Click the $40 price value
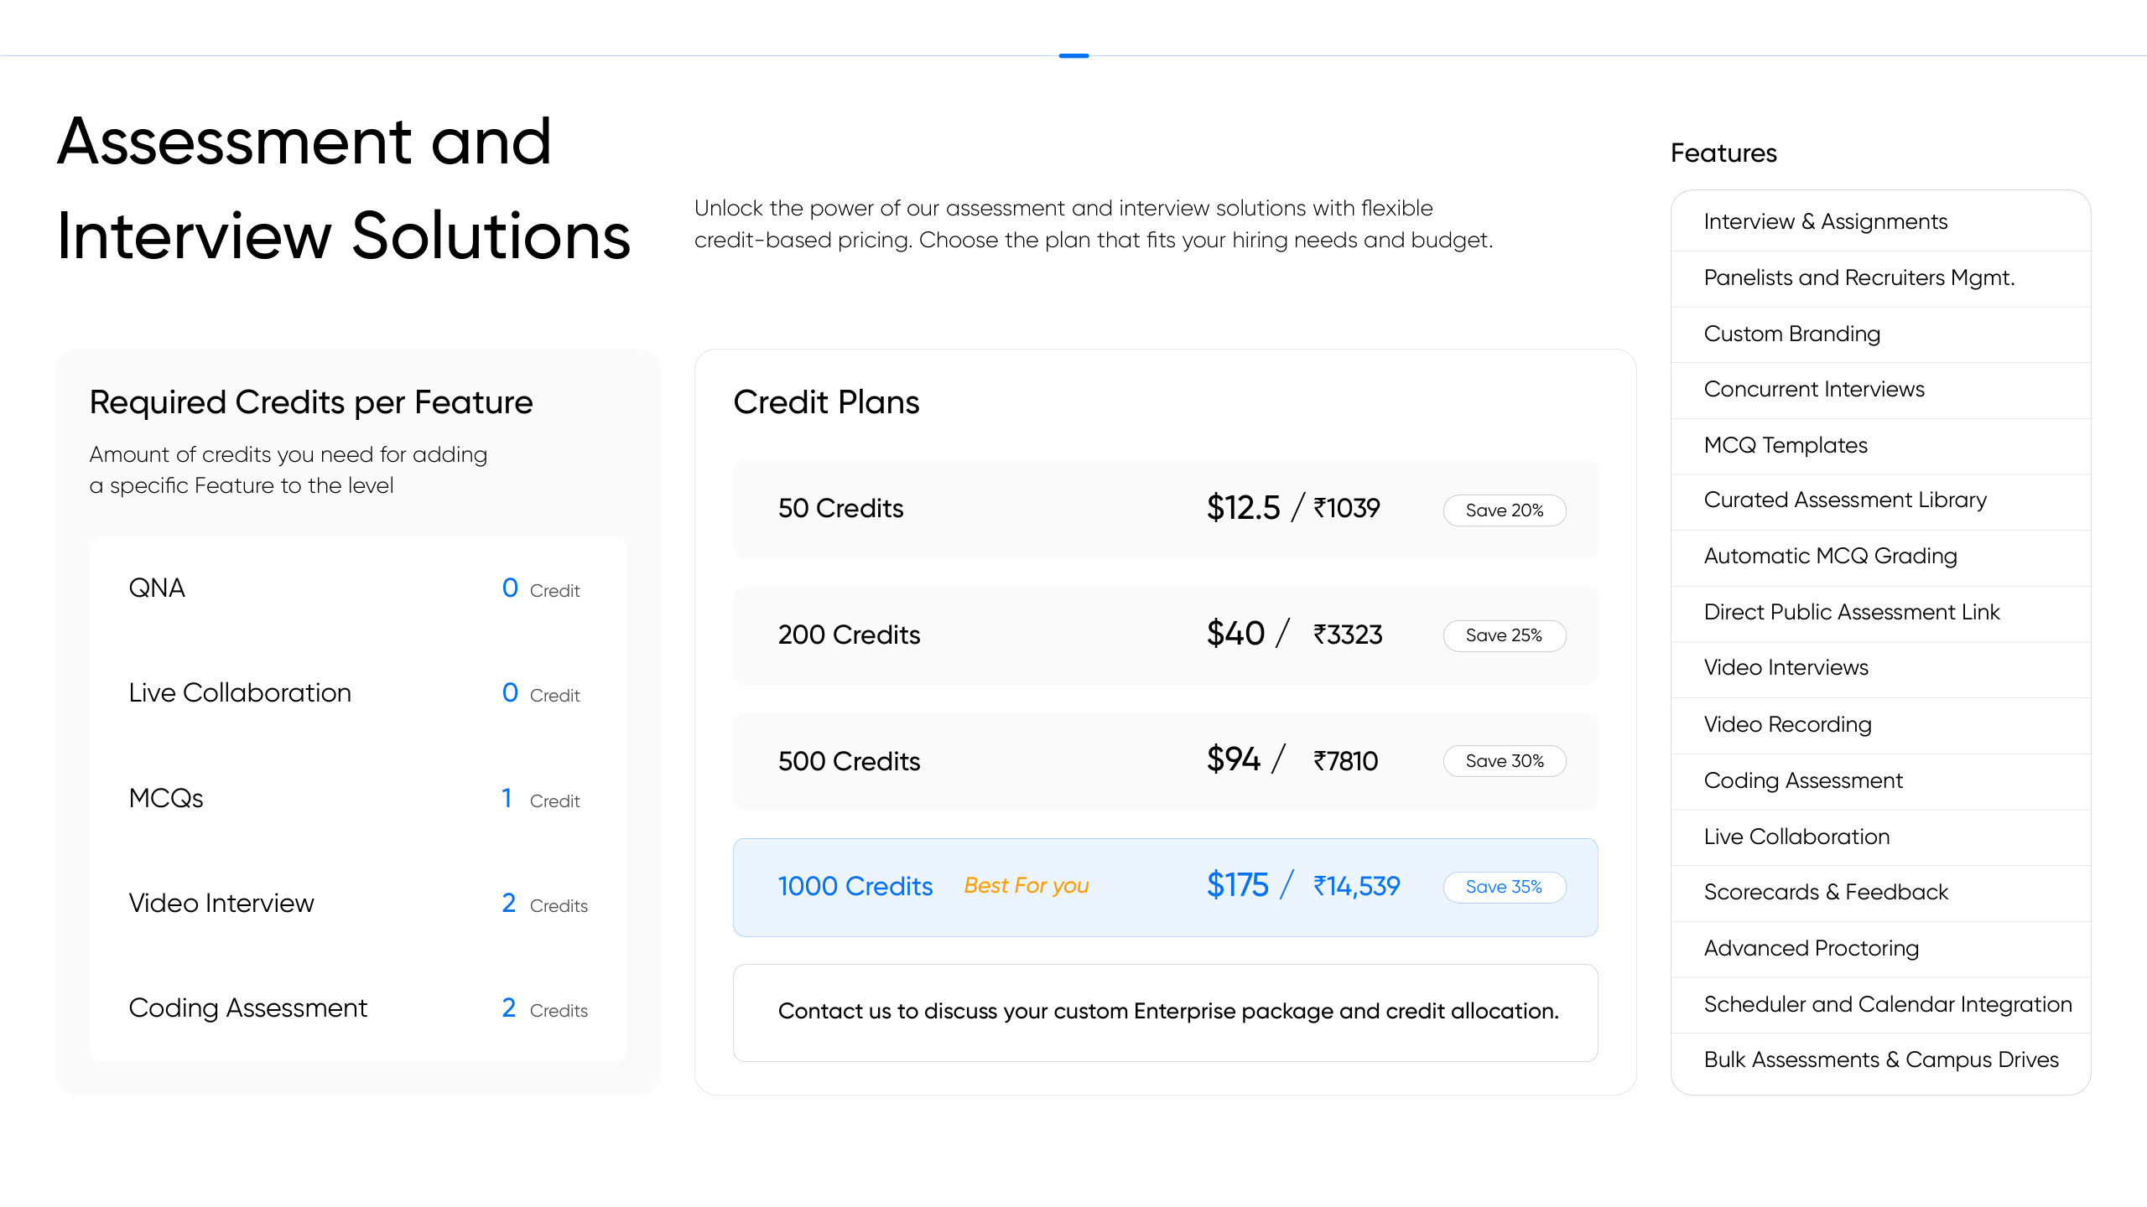 [x=1235, y=634]
